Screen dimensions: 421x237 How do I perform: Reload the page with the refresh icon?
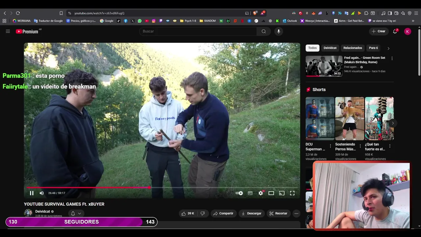click(18, 13)
